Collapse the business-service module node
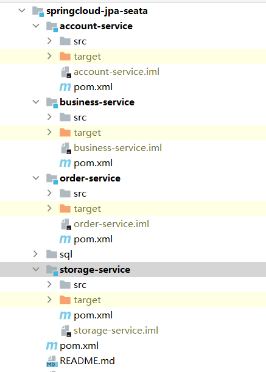This screenshot has height=372, width=266. coord(36,102)
